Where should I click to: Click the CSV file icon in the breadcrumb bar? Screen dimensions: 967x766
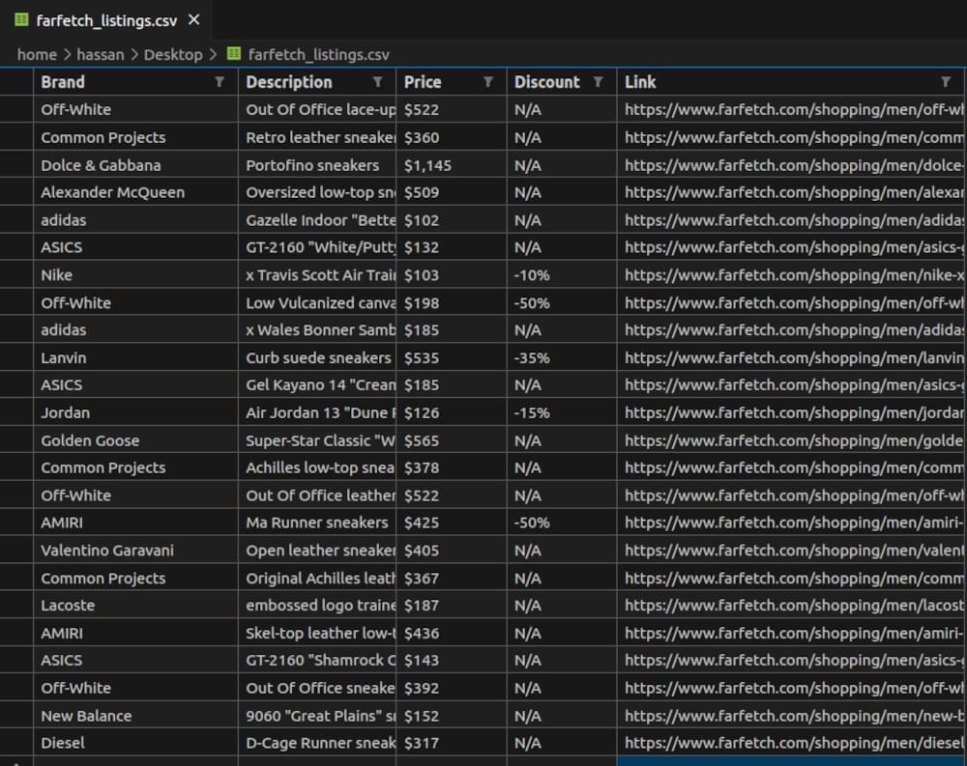(233, 54)
